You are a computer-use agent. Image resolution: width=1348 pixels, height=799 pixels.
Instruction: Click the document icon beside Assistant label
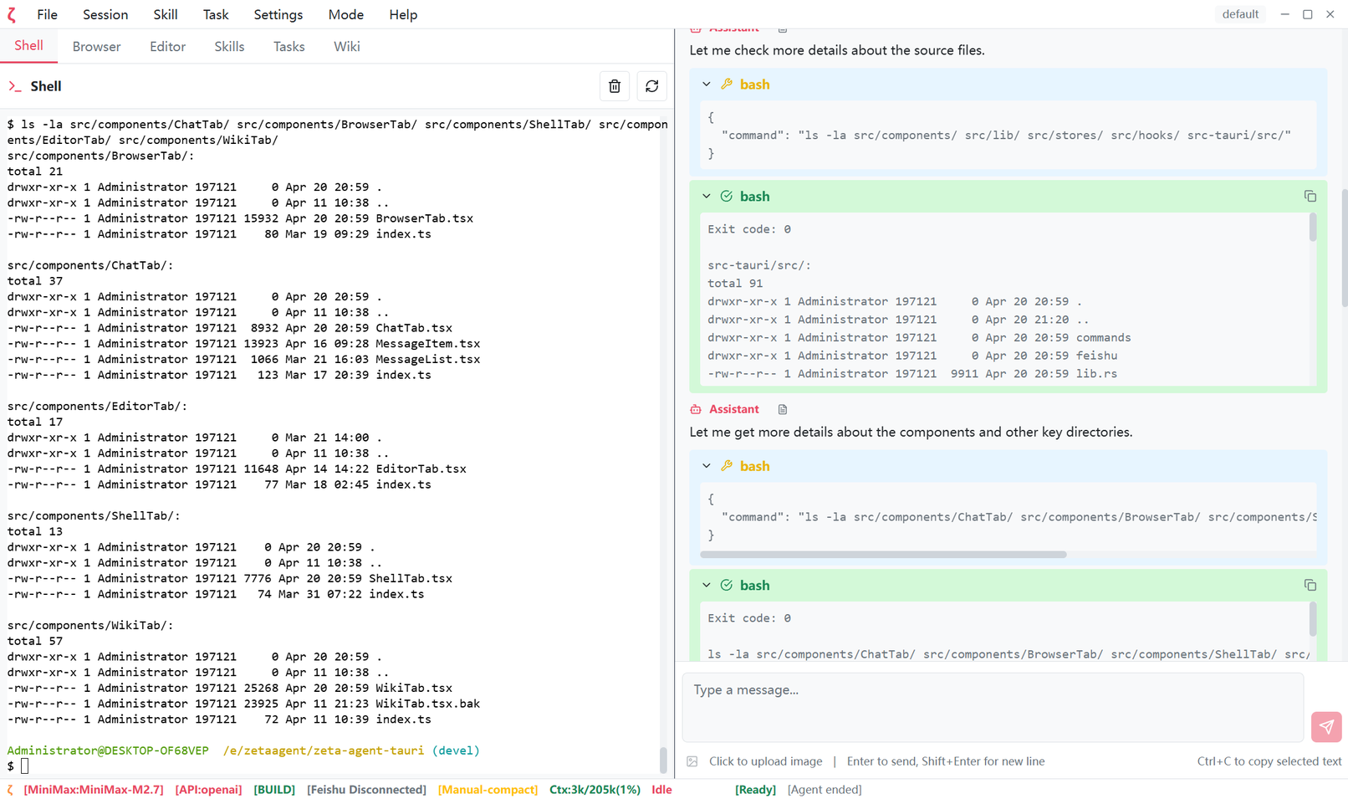coord(783,409)
